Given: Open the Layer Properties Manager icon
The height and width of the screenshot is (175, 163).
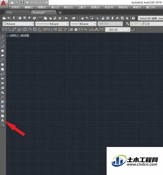Looking at the screenshot, I should click(x=127, y=24).
